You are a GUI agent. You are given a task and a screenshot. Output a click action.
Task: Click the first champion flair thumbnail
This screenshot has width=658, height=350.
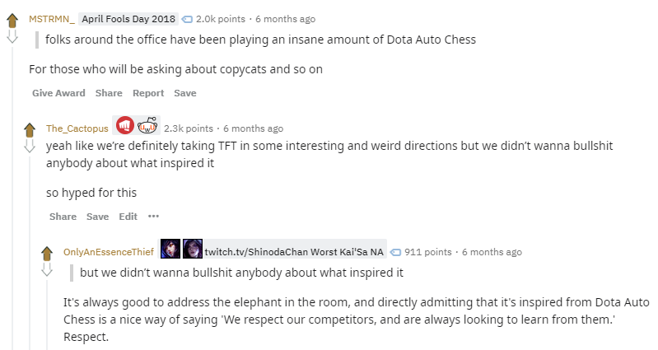[170, 249]
